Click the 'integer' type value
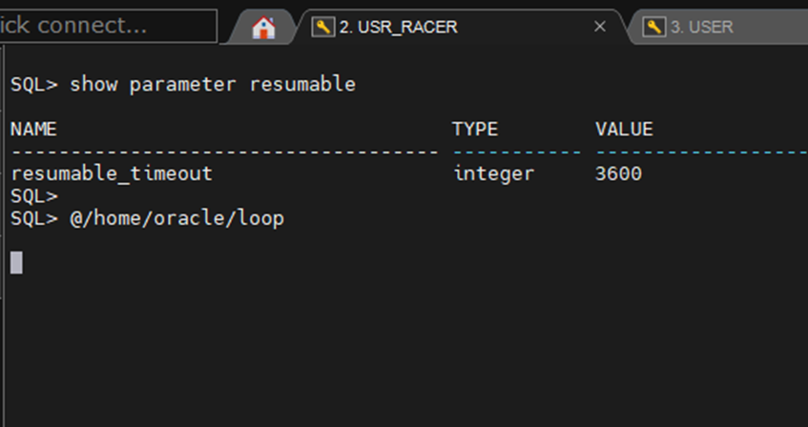808x427 pixels. (494, 173)
